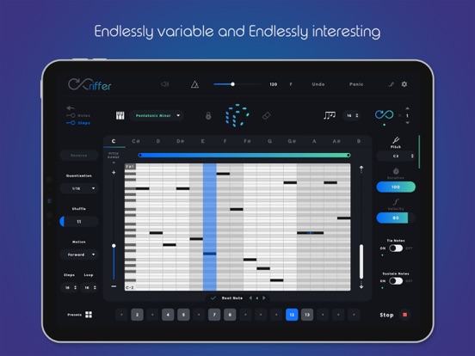Image resolution: width=475 pixels, height=356 pixels.
Task: Click the Shuffle 11 slider
Action: coord(79,222)
